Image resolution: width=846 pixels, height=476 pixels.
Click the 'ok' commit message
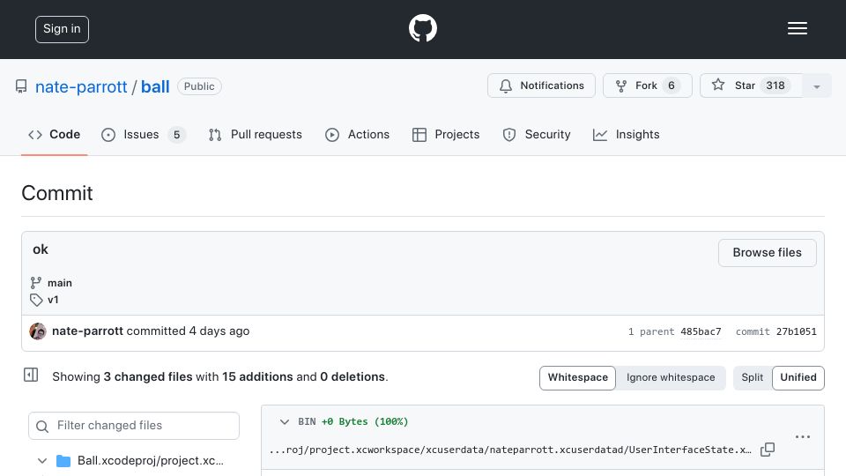click(x=41, y=249)
